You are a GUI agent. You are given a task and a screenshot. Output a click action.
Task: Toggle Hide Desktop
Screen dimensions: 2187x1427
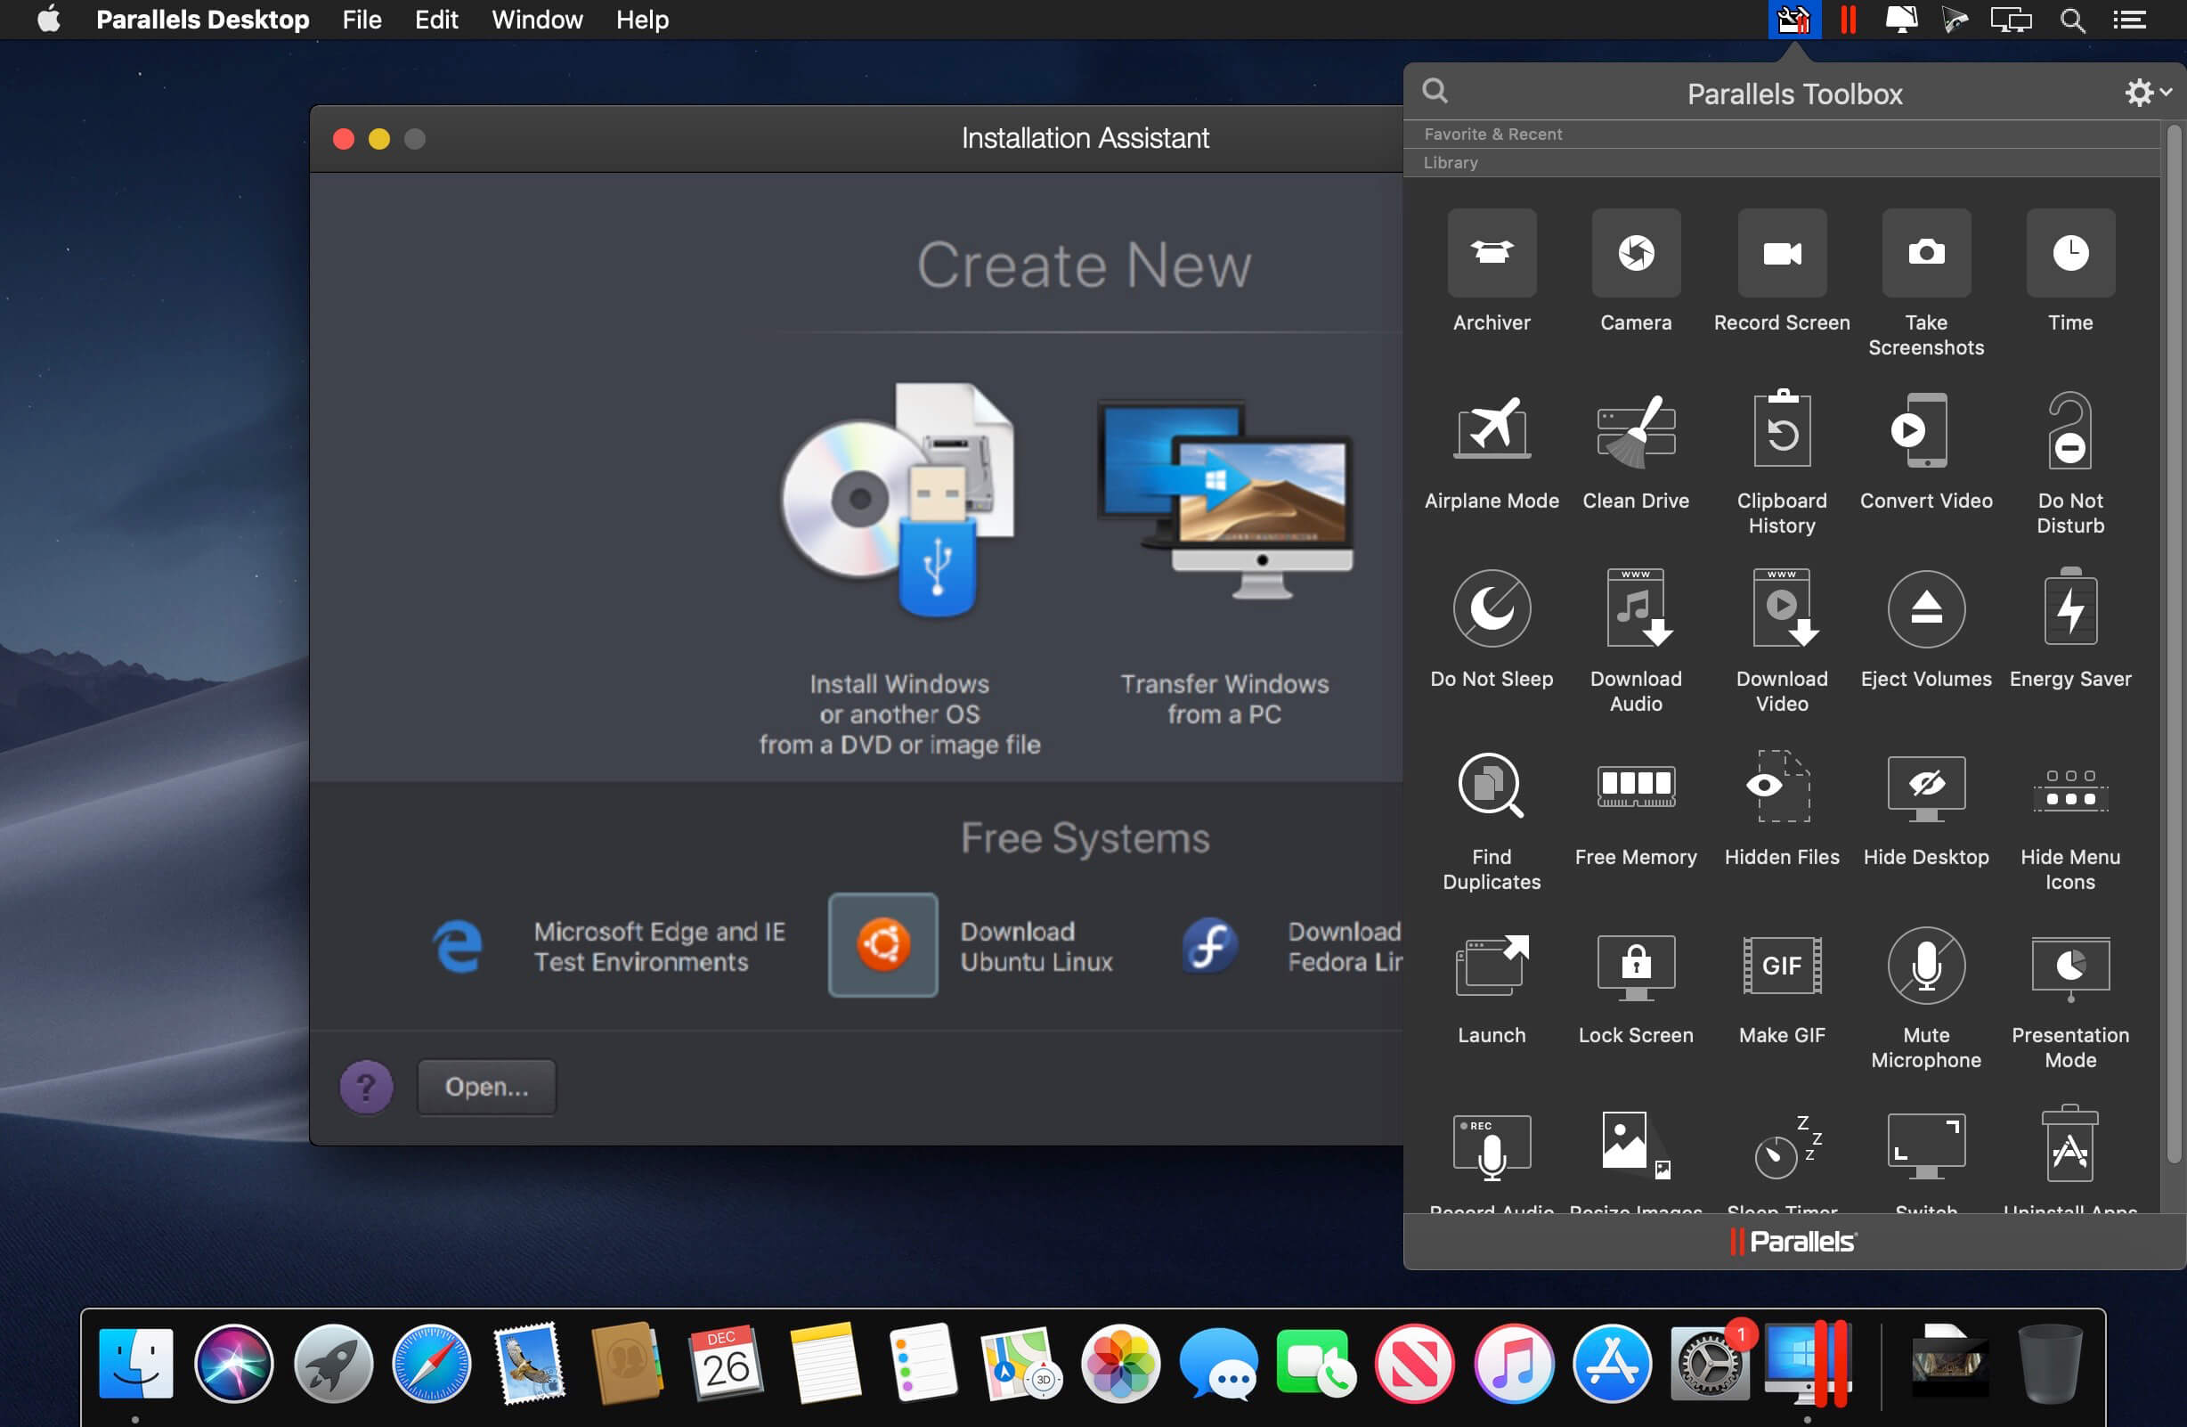[1925, 787]
